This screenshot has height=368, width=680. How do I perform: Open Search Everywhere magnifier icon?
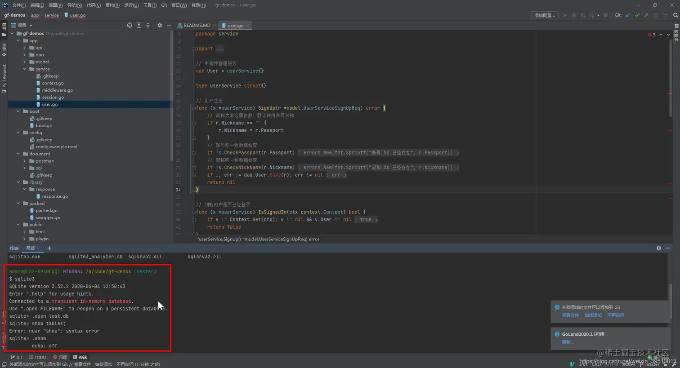[x=676, y=15]
